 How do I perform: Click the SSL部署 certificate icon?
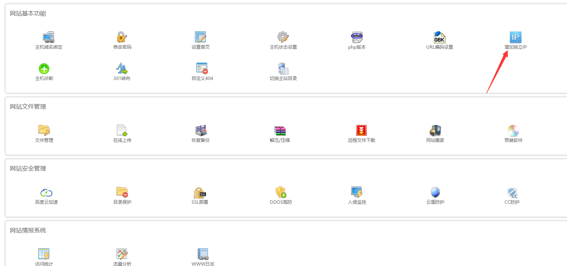coord(200,192)
